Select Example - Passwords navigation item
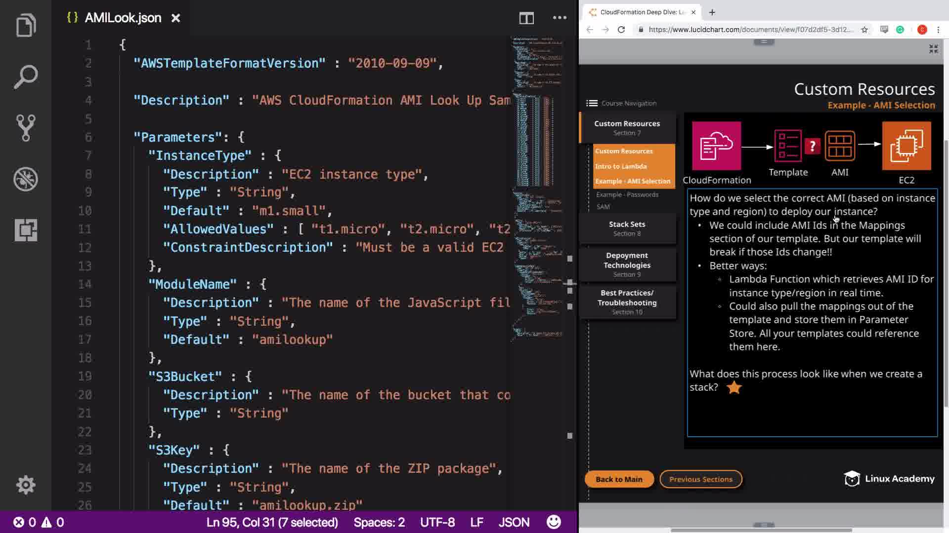949x533 pixels. (627, 194)
